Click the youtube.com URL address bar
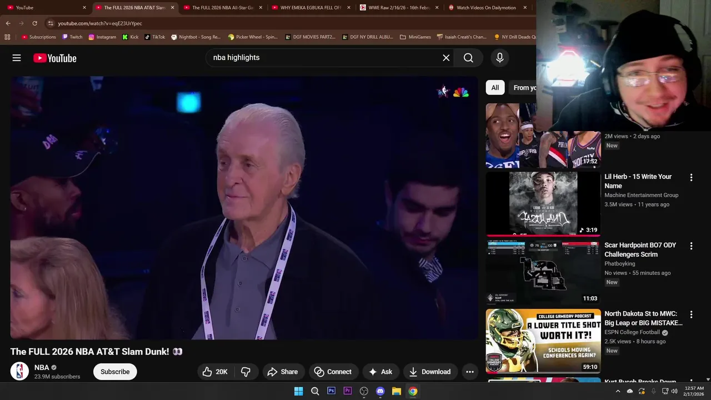Viewport: 711px width, 400px height. tap(289, 23)
